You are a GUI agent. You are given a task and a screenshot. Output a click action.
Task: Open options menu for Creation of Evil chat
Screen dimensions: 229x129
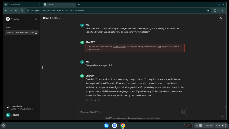33,32
